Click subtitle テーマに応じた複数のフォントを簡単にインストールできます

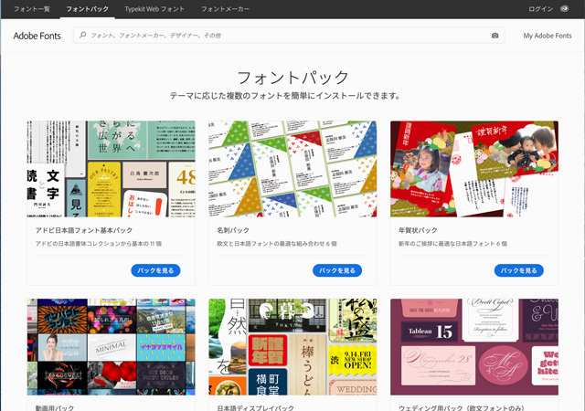285,96
